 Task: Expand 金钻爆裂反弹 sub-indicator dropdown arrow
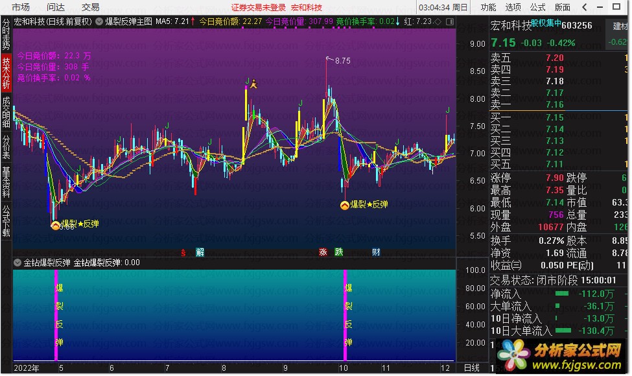18,263
